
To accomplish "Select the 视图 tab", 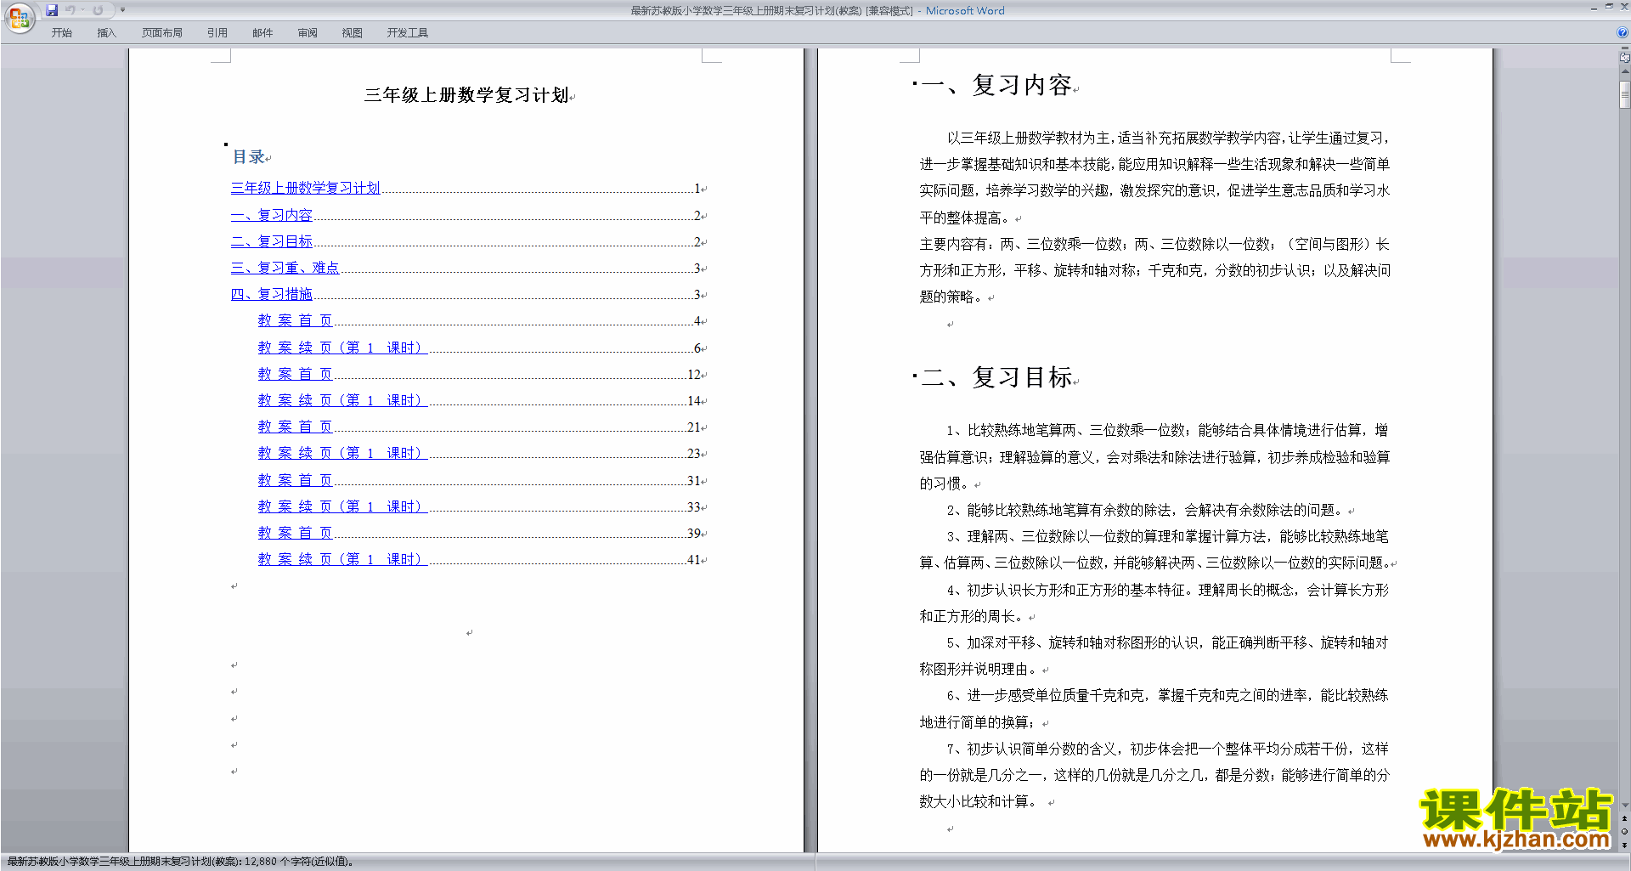I will tap(352, 32).
